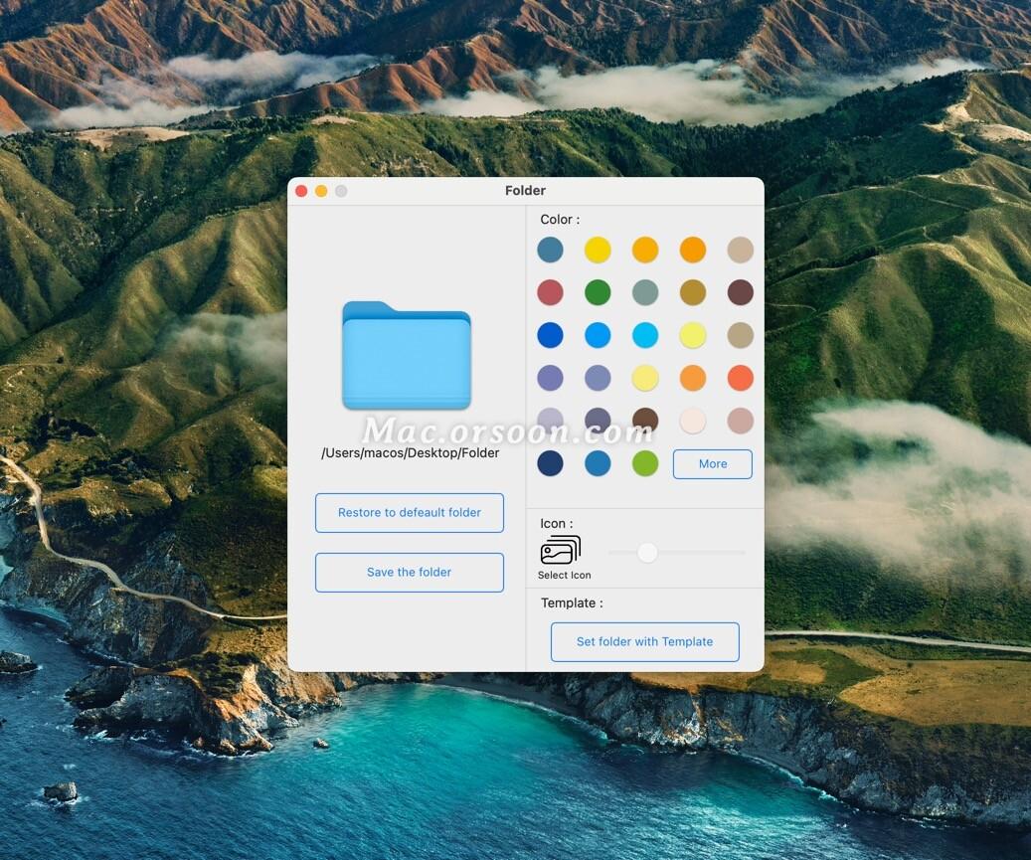Close the Folder window with red button

[302, 191]
